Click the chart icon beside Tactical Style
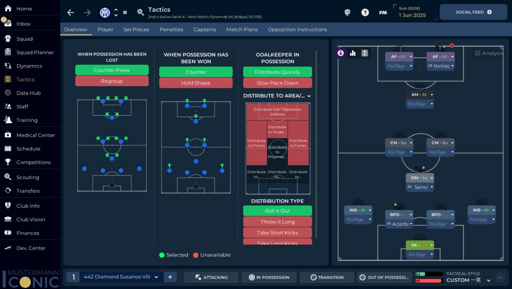This screenshot has height=289, width=512. click(x=500, y=277)
